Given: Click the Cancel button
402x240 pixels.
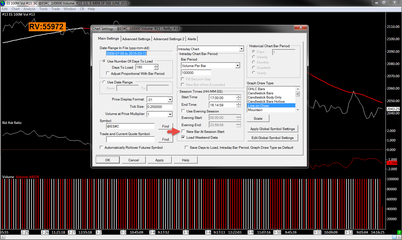Looking at the screenshot, I should click(x=134, y=160).
